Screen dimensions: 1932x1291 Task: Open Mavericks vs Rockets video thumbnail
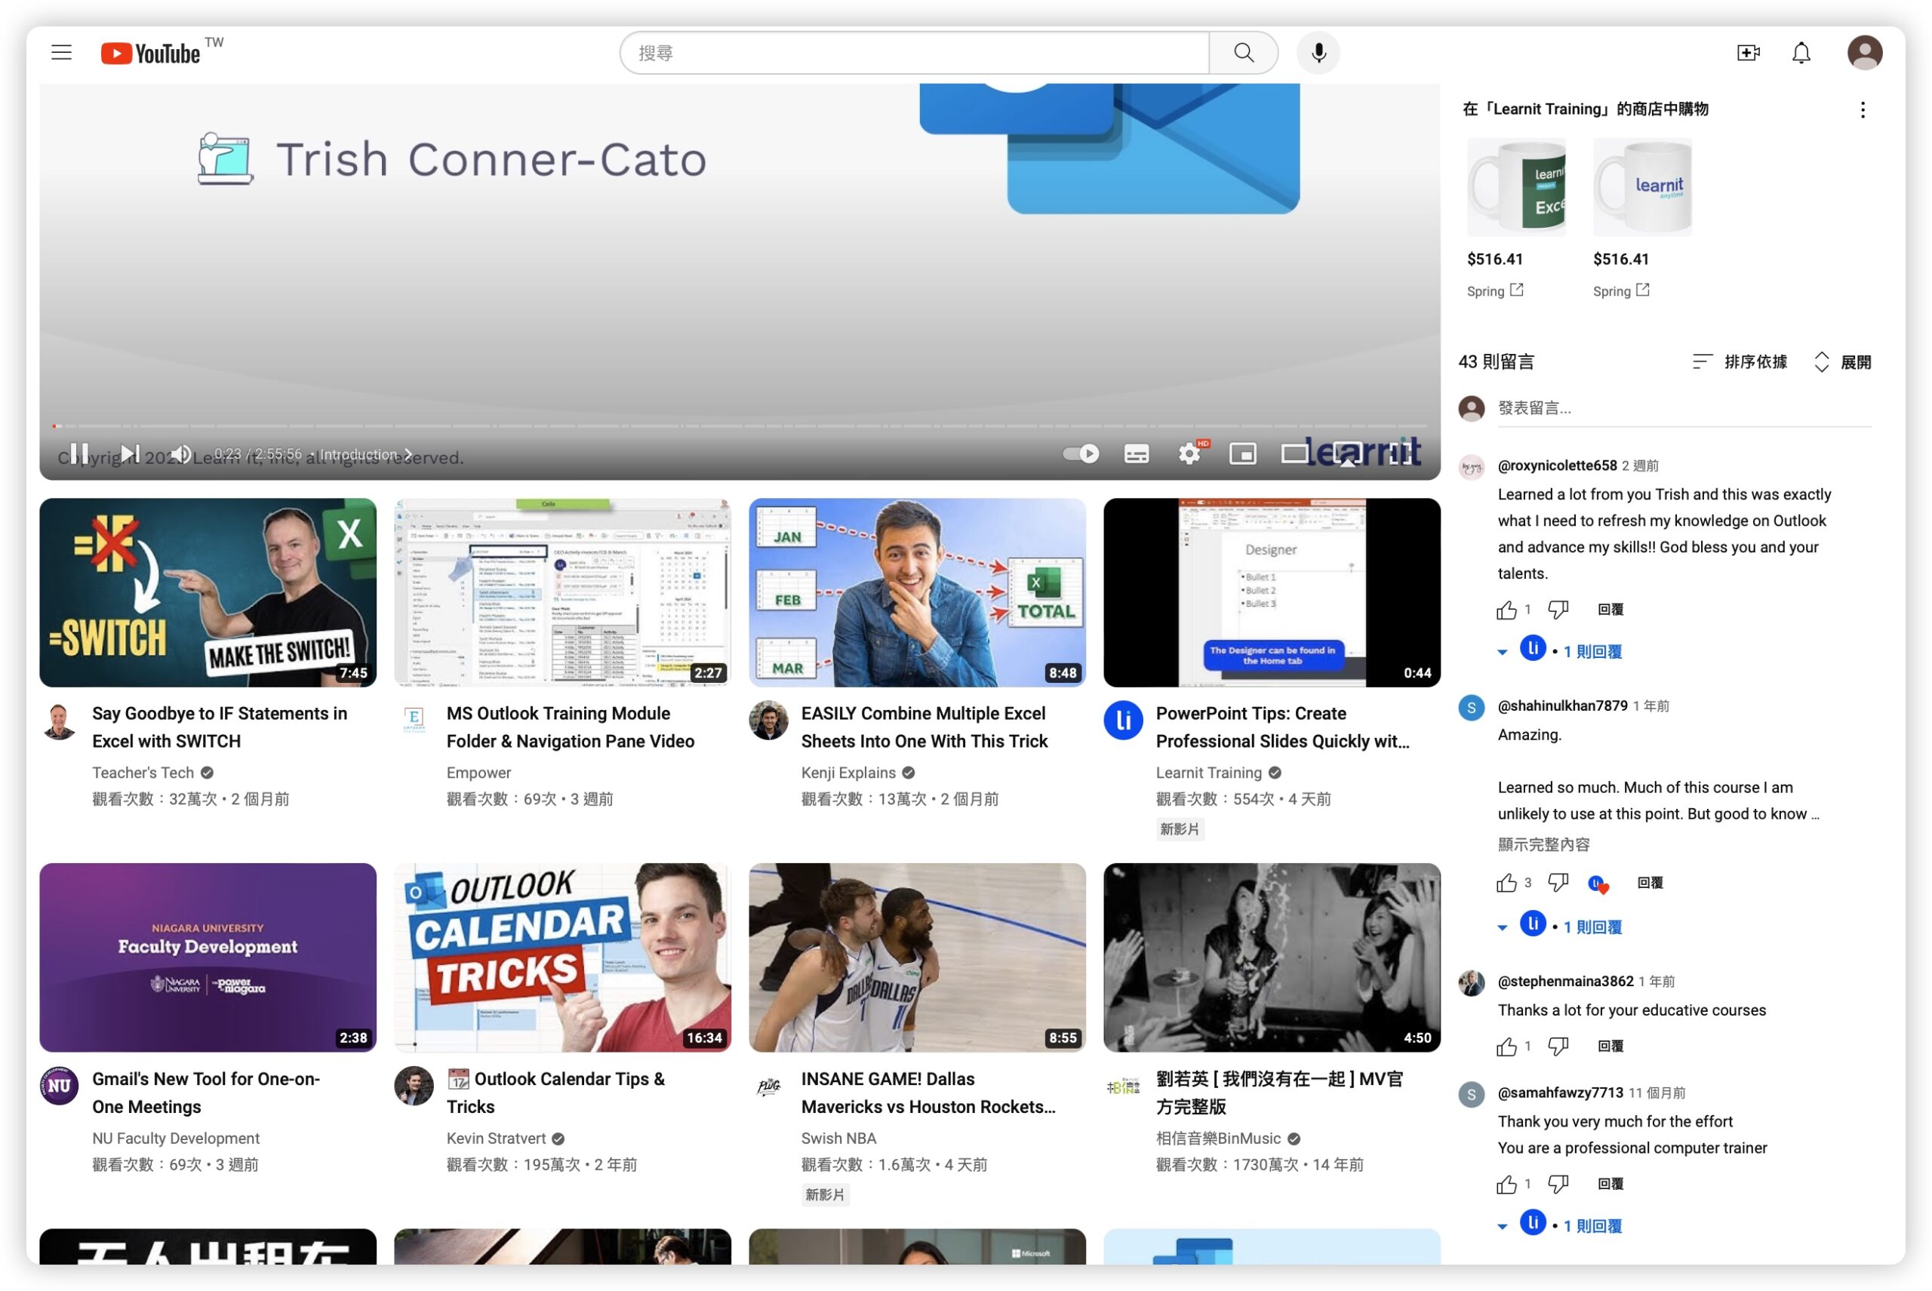pos(917,957)
